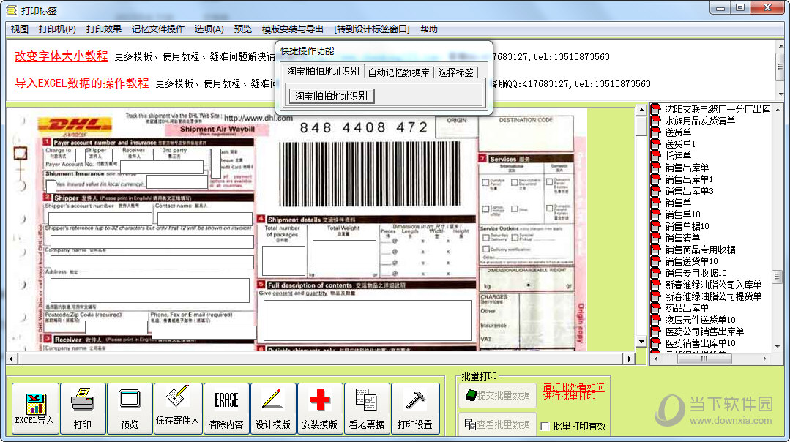The image size is (790, 442).
Task: Click tutorial banner scroll down arrow
Action: click(x=781, y=94)
